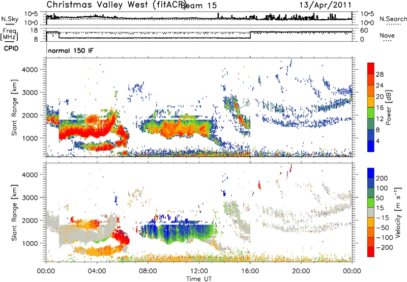Click the 'Nave' legend label
Screen dimensions: 407x282
(387, 36)
